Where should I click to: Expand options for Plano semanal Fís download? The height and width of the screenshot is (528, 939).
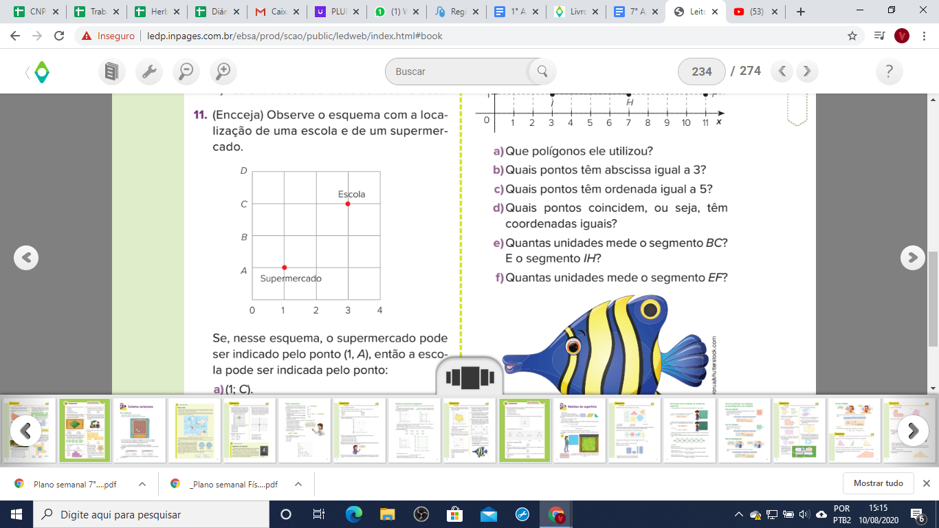(x=298, y=484)
